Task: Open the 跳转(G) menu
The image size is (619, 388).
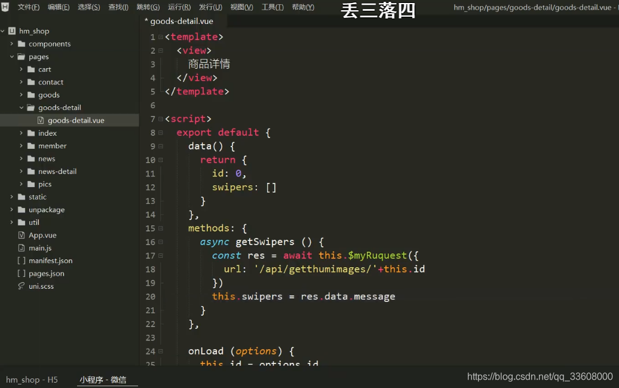Action: (148, 7)
